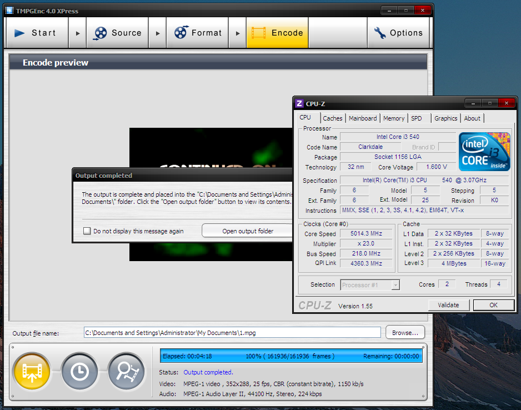Click the yellow start encode output button
Image resolution: width=521 pixels, height=410 pixels.
click(x=32, y=372)
